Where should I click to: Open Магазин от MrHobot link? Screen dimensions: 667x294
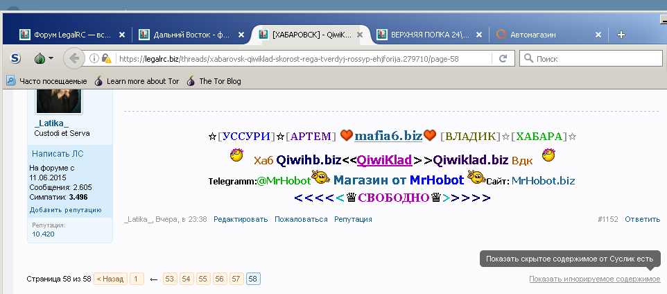pos(398,180)
